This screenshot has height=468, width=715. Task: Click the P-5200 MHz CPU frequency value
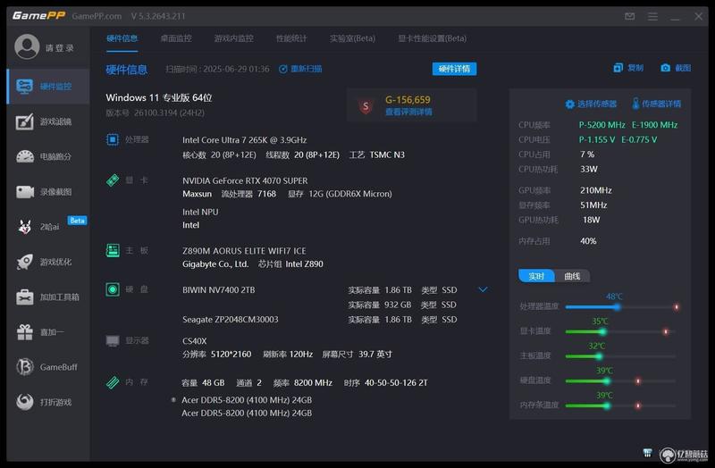pos(601,125)
